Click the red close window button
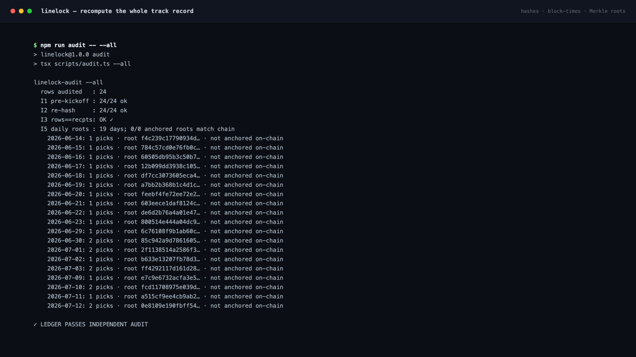 (13, 11)
